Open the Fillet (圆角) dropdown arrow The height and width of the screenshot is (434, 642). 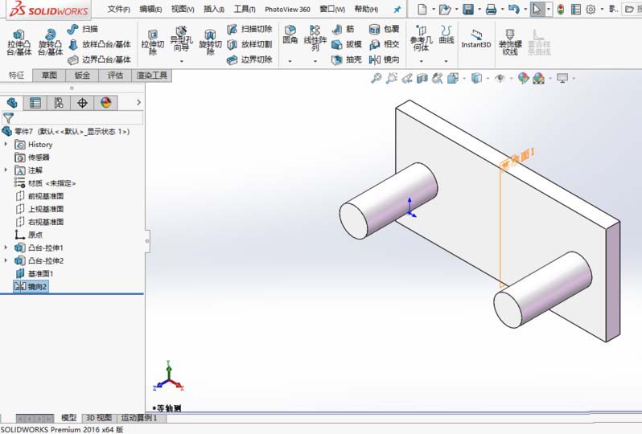(290, 61)
